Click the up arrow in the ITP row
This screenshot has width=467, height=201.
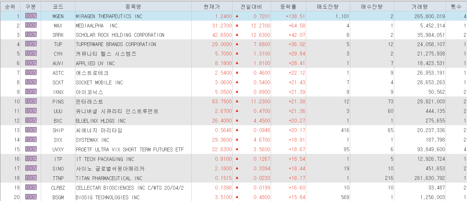click(237, 159)
